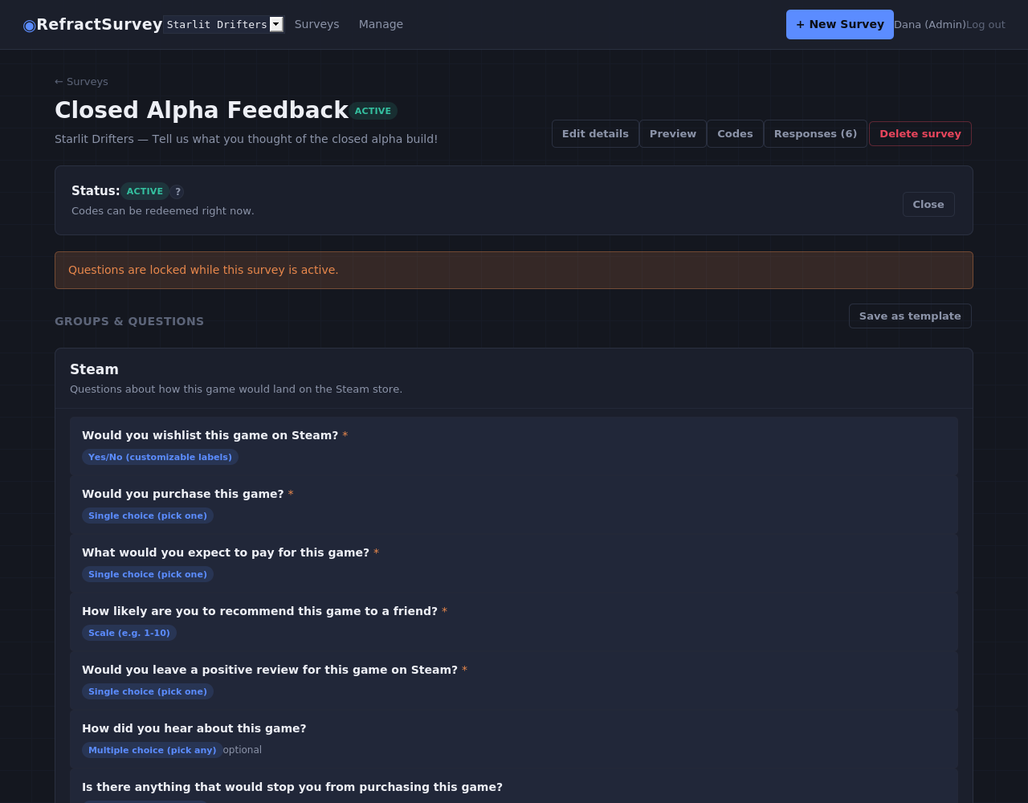Click the Scale (e.g. 1-10) type badge

[x=129, y=633]
